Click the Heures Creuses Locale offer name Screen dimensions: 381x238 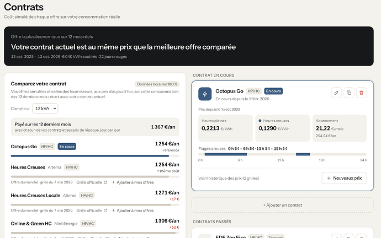[35, 196]
